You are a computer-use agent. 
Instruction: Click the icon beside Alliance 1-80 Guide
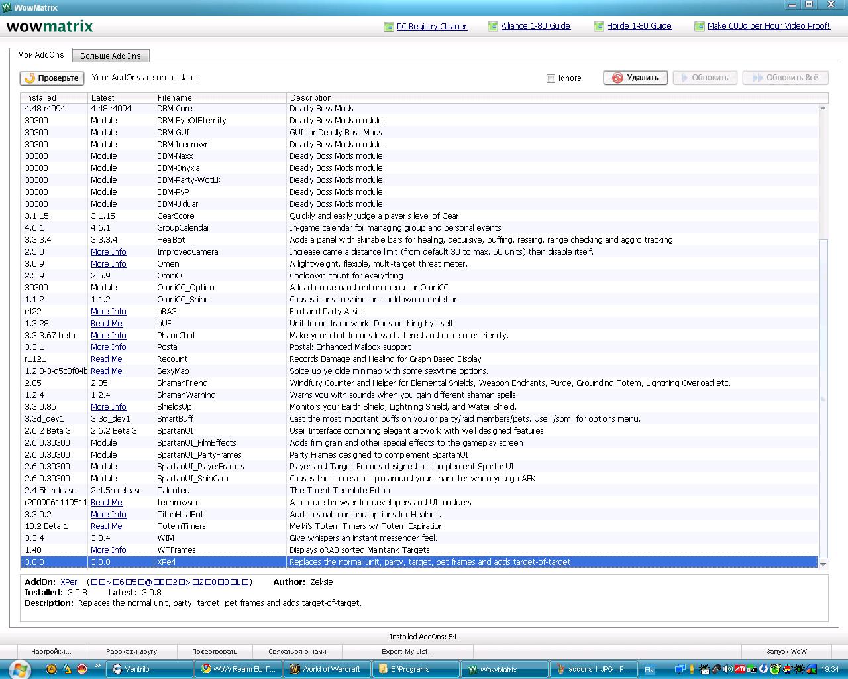coord(493,27)
